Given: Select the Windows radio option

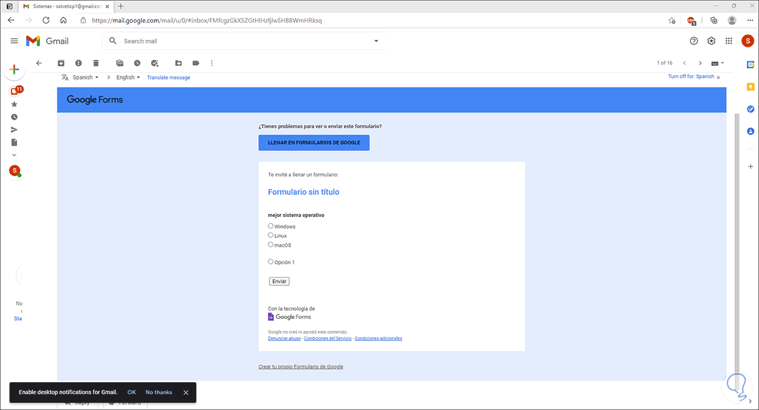Looking at the screenshot, I should tap(271, 226).
